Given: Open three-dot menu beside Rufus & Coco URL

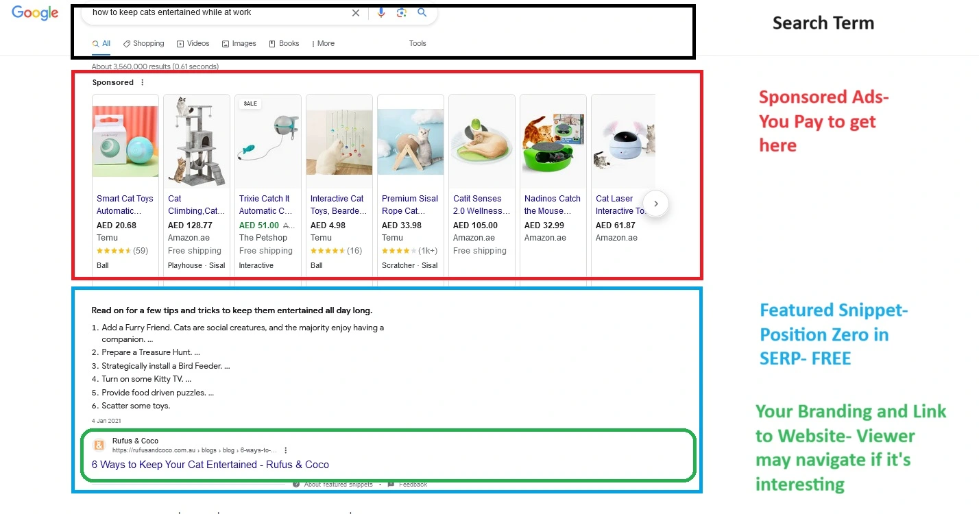Looking at the screenshot, I should click(286, 450).
